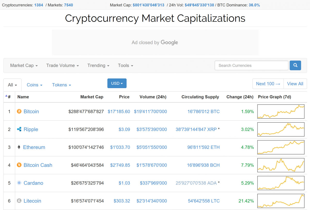The height and width of the screenshot is (210, 310).
Task: Expand the Trending menu
Action: [98, 65]
